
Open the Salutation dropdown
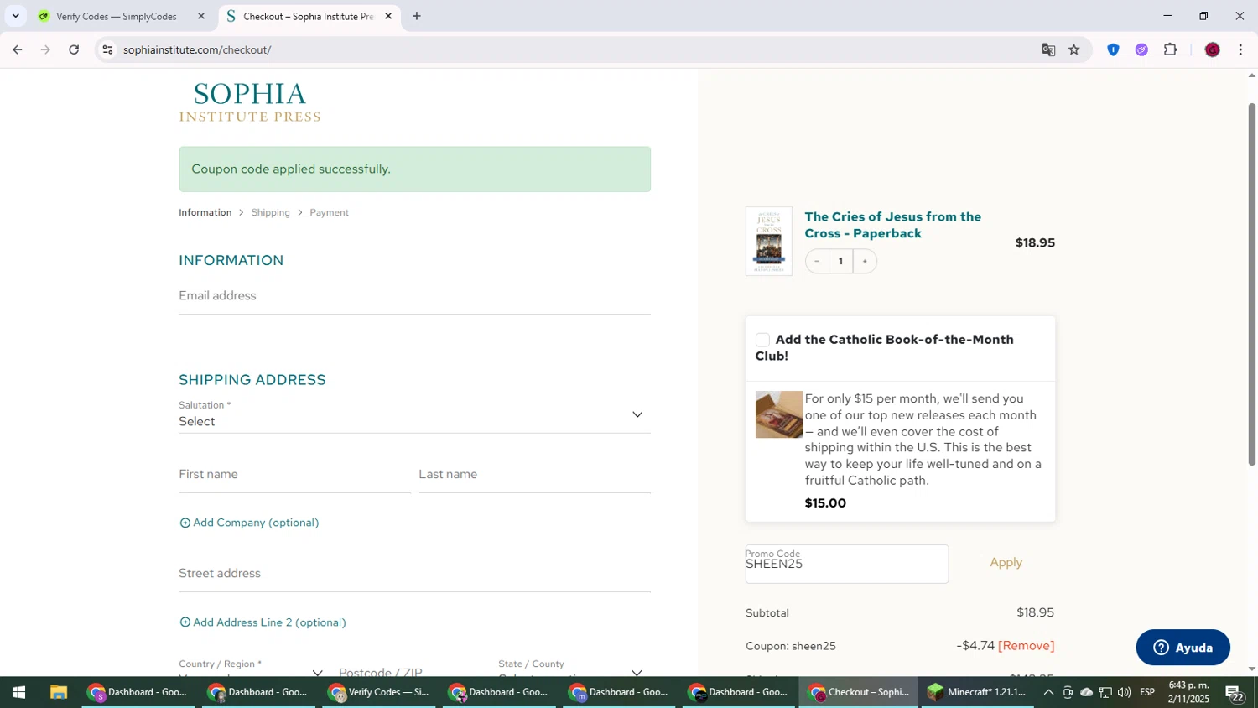tap(414, 414)
